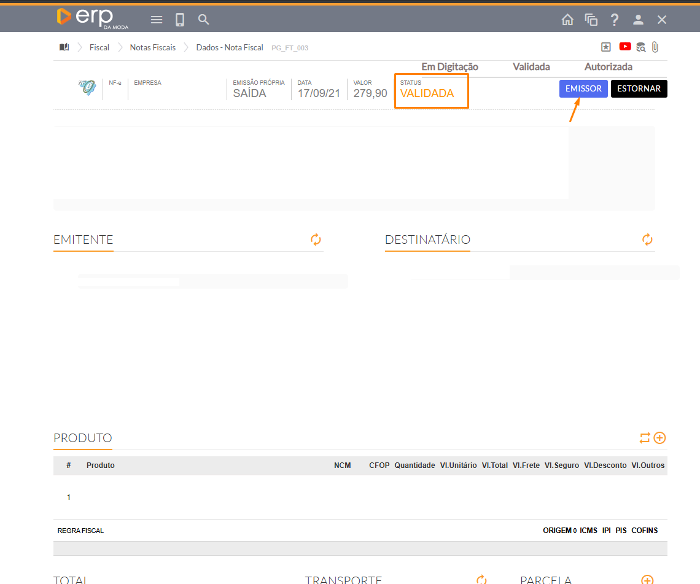This screenshot has height=584, width=700.
Task: Navigate to Fiscal breadcrumb
Action: tap(99, 47)
